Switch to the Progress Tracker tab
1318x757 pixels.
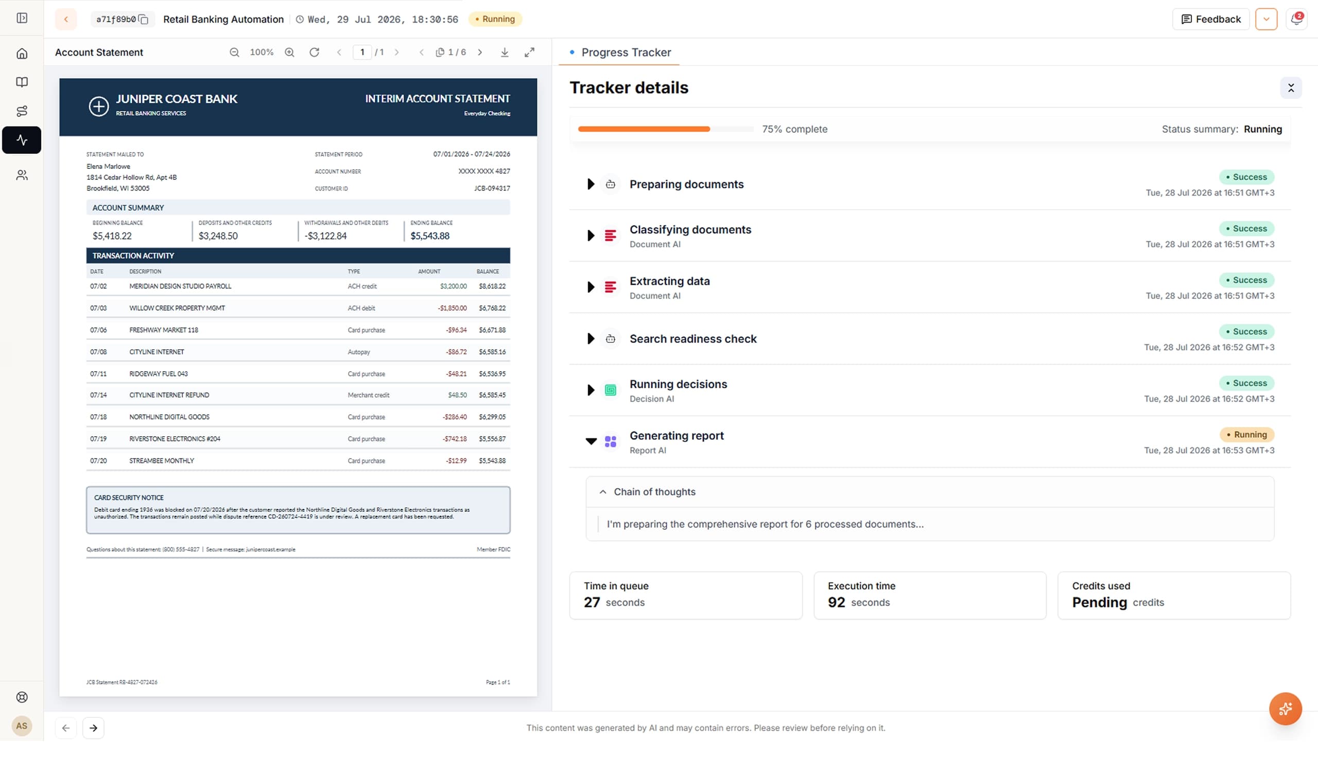[619, 52]
